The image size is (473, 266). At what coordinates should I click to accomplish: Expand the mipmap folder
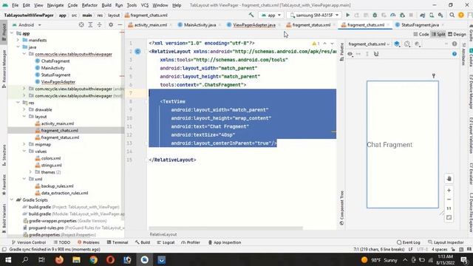[x=24, y=144]
